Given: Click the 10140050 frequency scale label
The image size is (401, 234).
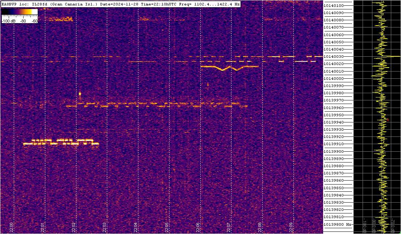Looking at the screenshot, I should click(334, 42).
